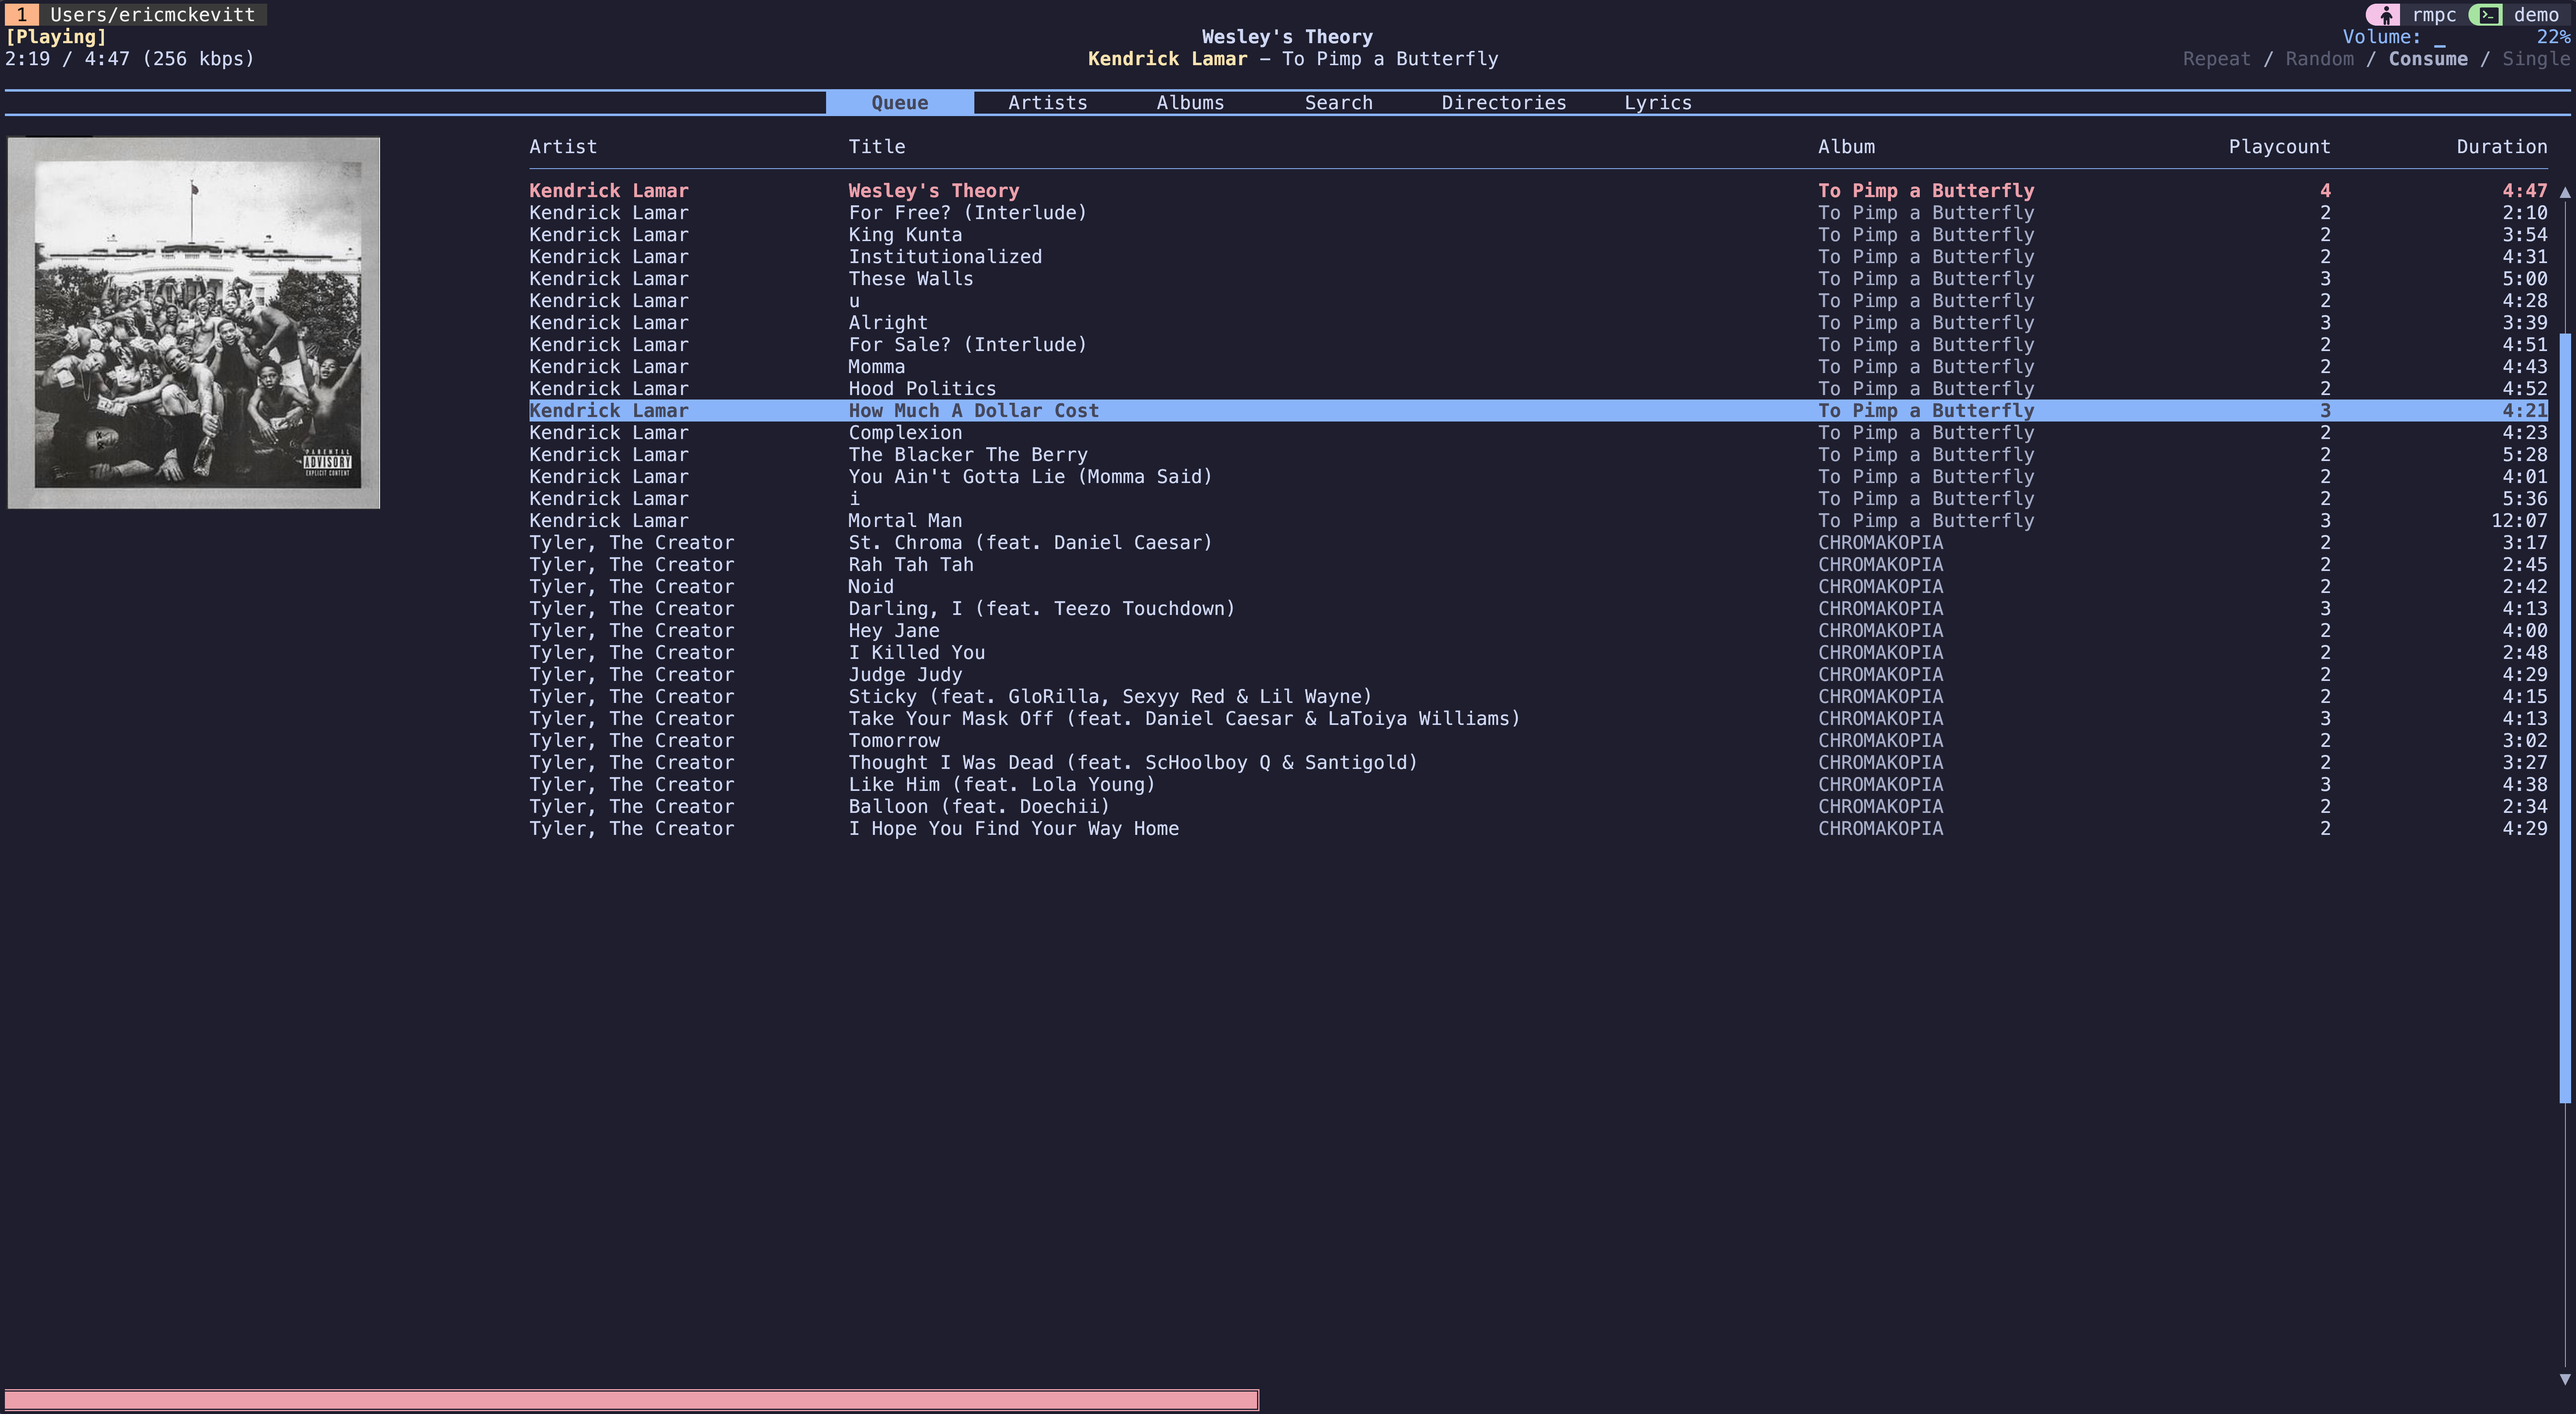Click highlighted "How Much A Dollar Cost" row
2576x1414 pixels.
tap(1538, 411)
